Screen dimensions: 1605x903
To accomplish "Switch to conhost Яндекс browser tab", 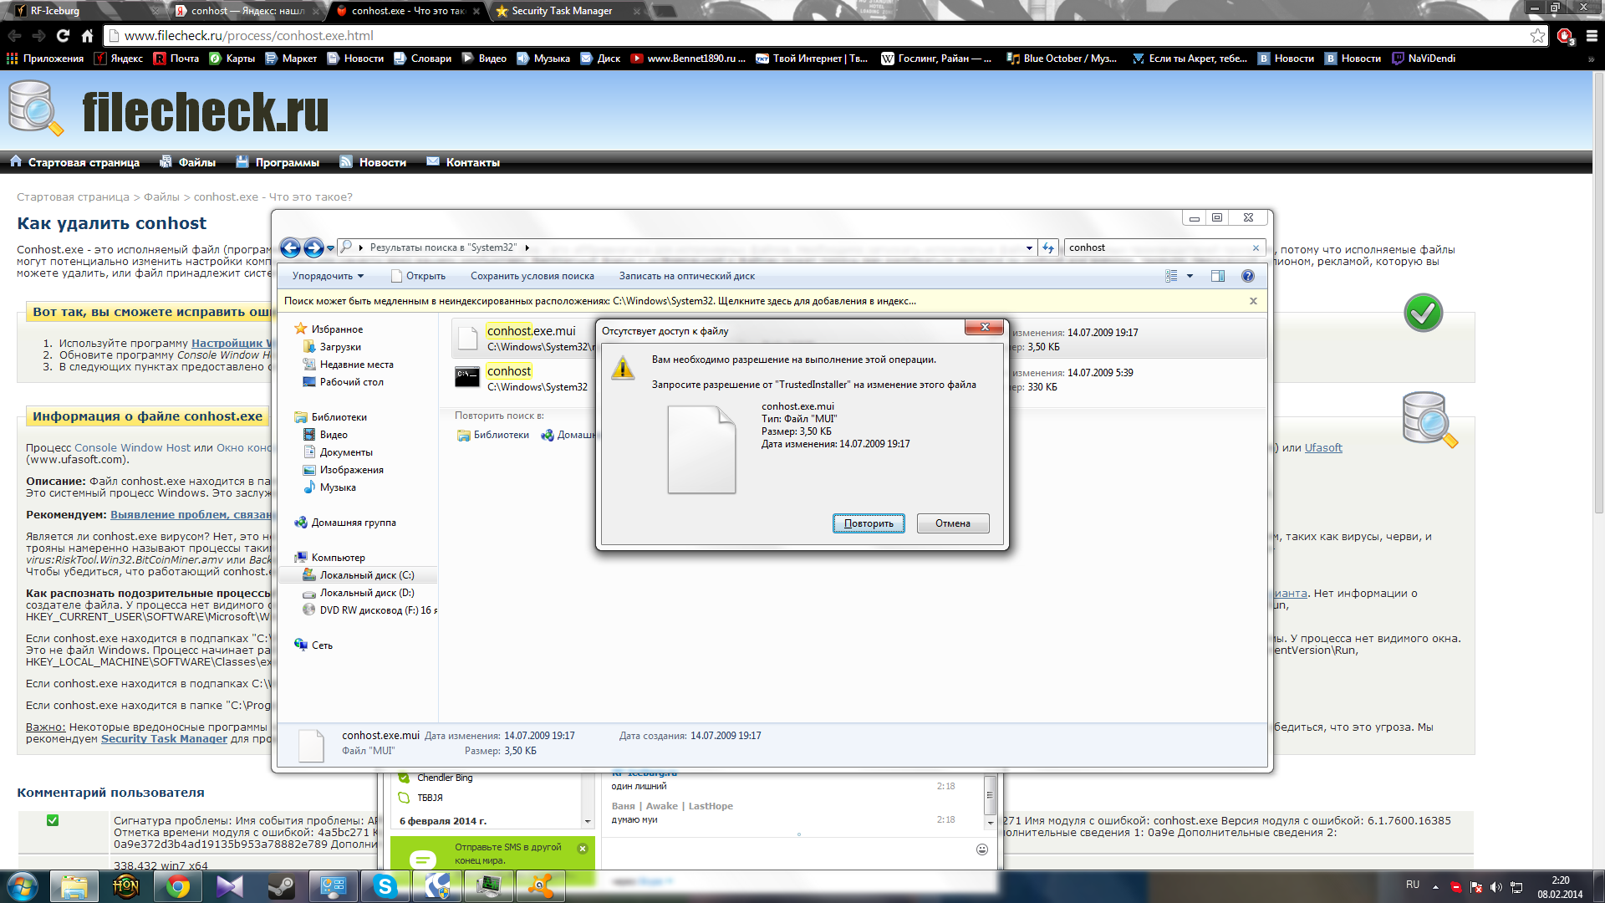I will pyautogui.click(x=247, y=11).
